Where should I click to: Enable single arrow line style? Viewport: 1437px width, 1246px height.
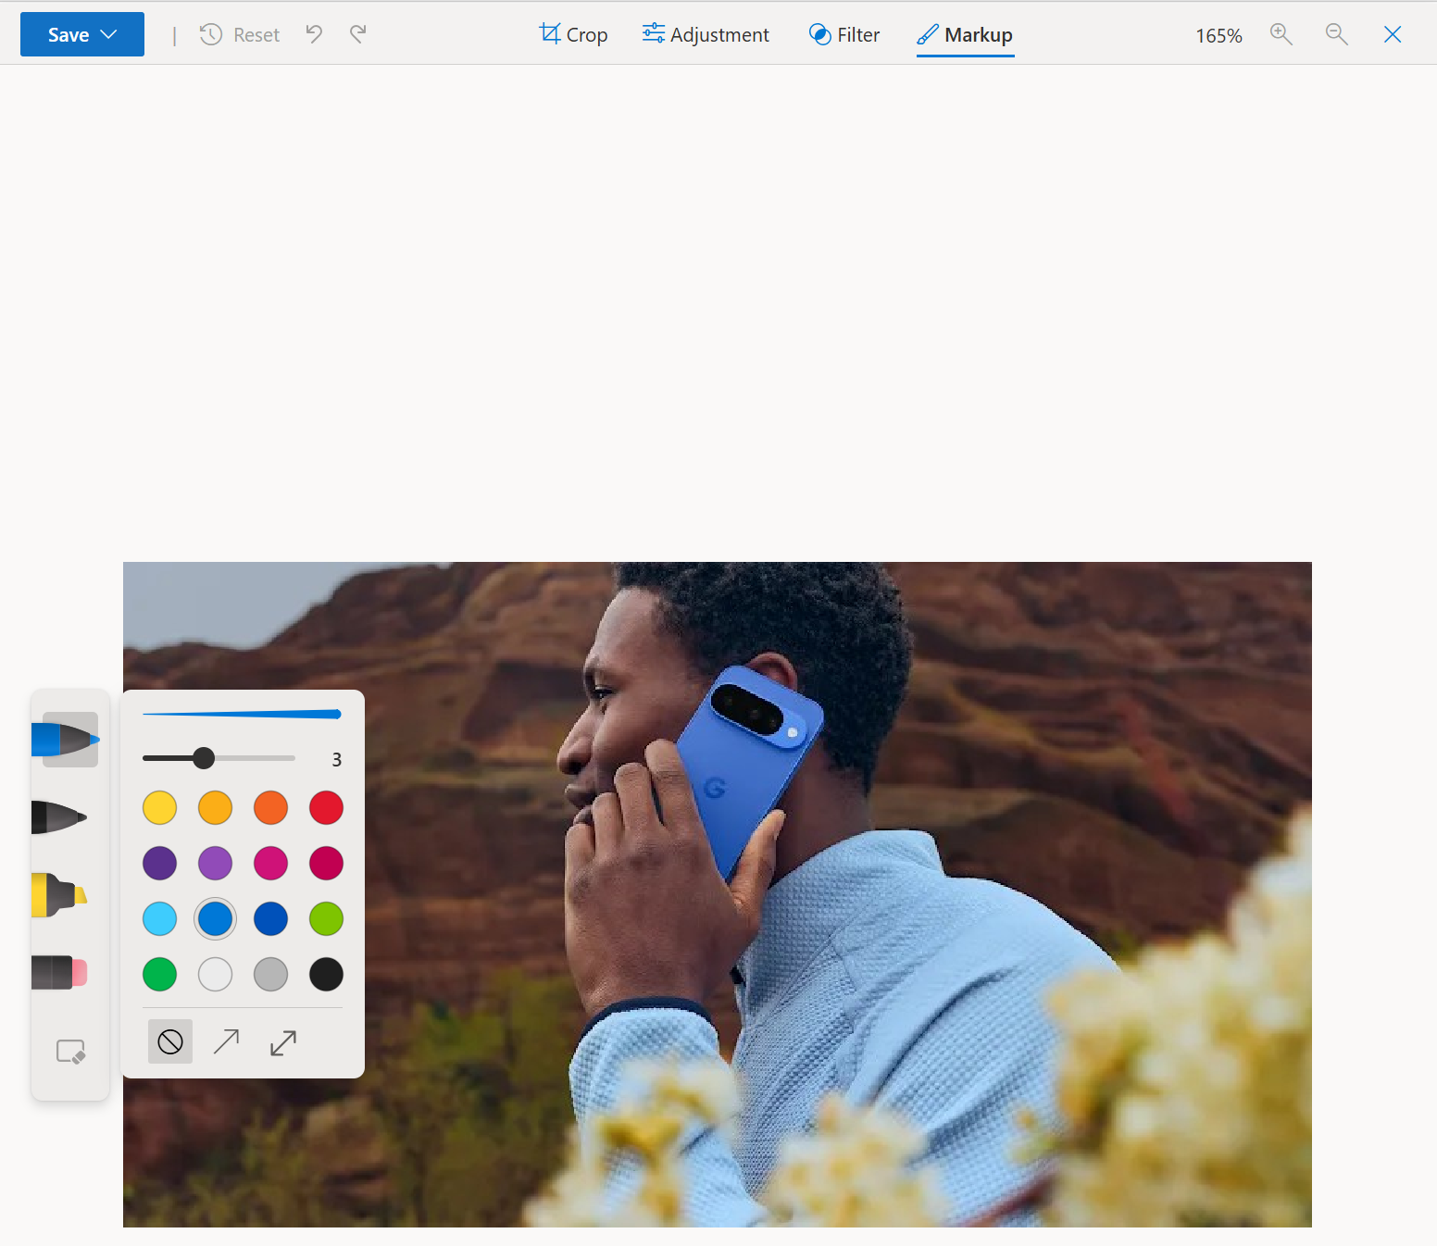pos(227,1042)
